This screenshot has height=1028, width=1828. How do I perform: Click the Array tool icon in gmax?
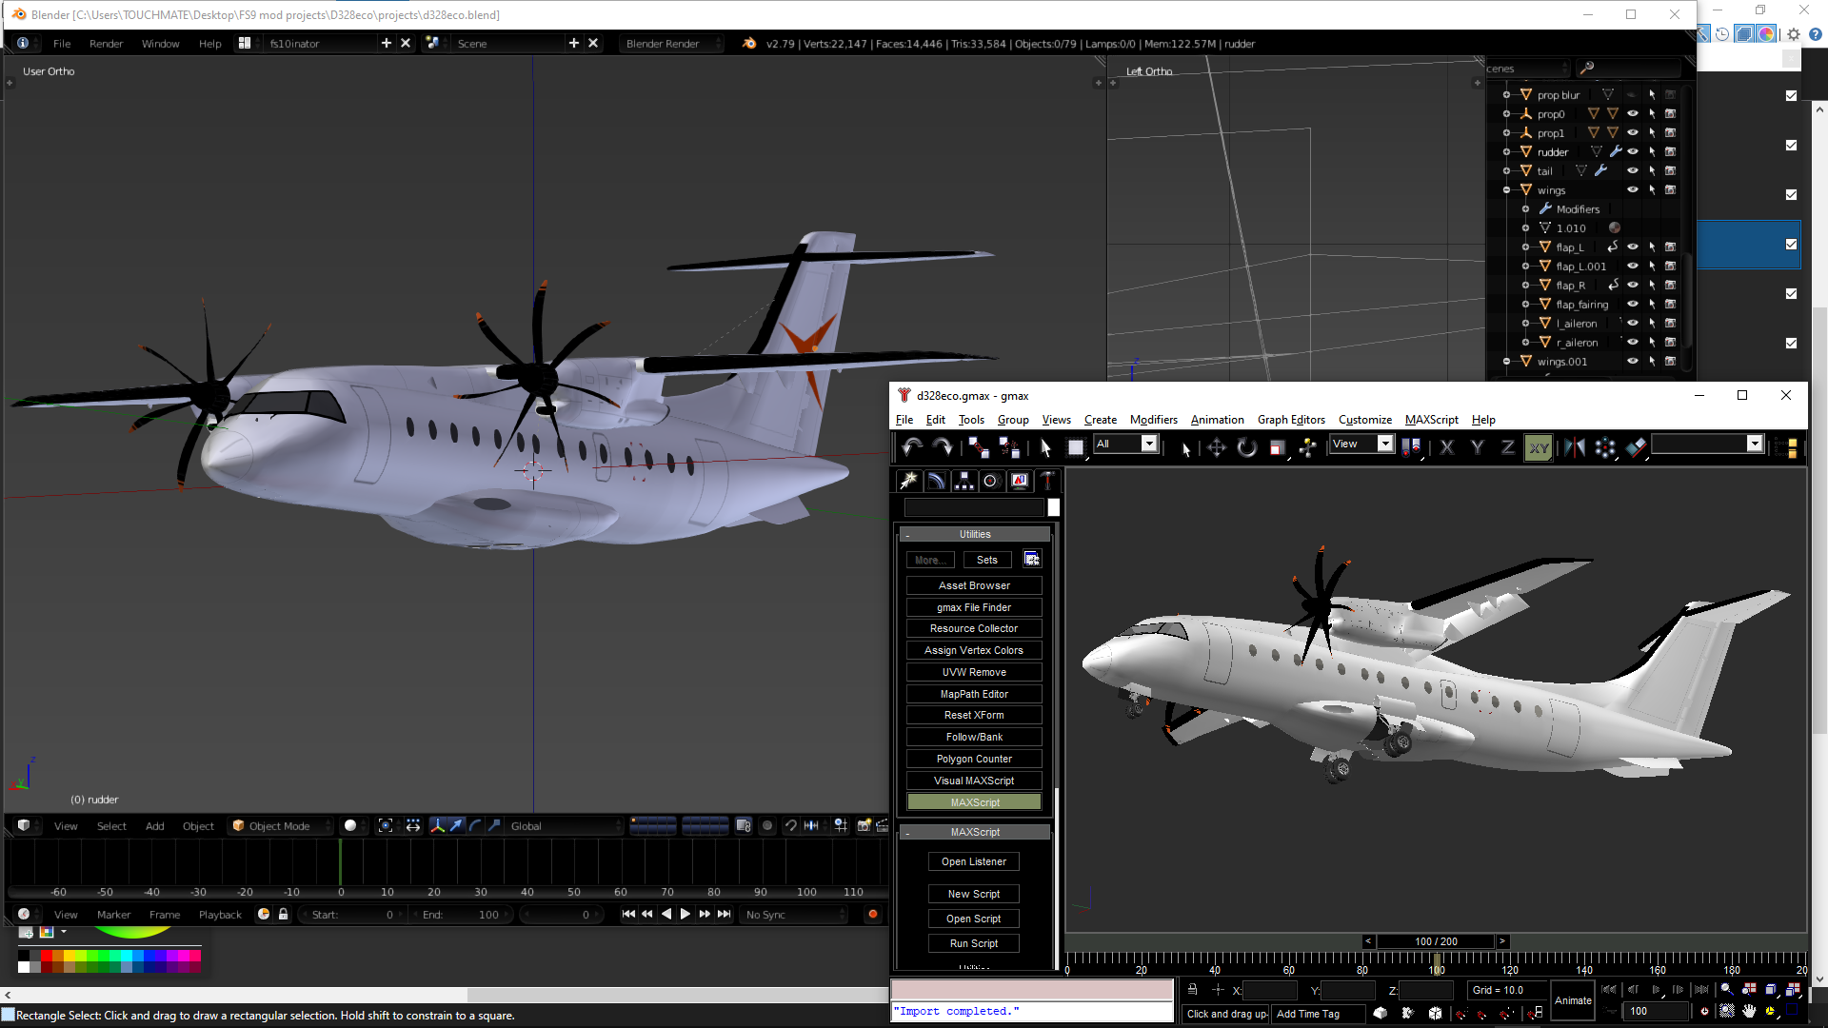tap(1605, 447)
